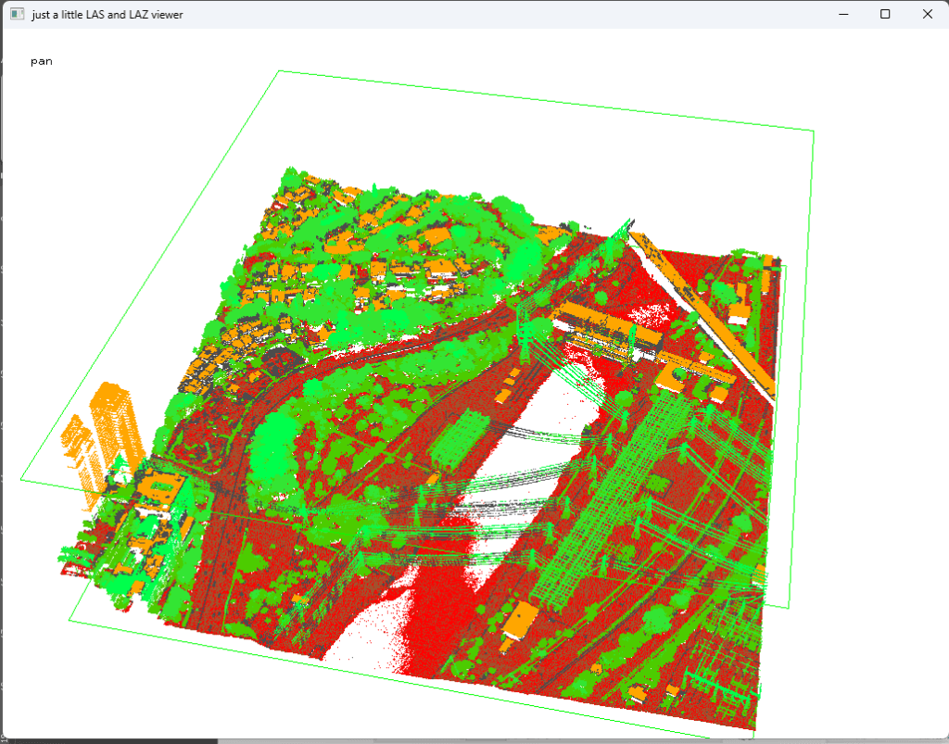This screenshot has height=744, width=949.
Task: Click the app icon in the title bar
Action: (x=16, y=14)
